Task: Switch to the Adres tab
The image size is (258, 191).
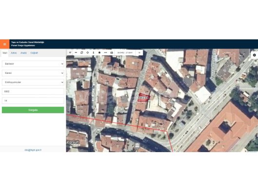Action: pos(14,53)
